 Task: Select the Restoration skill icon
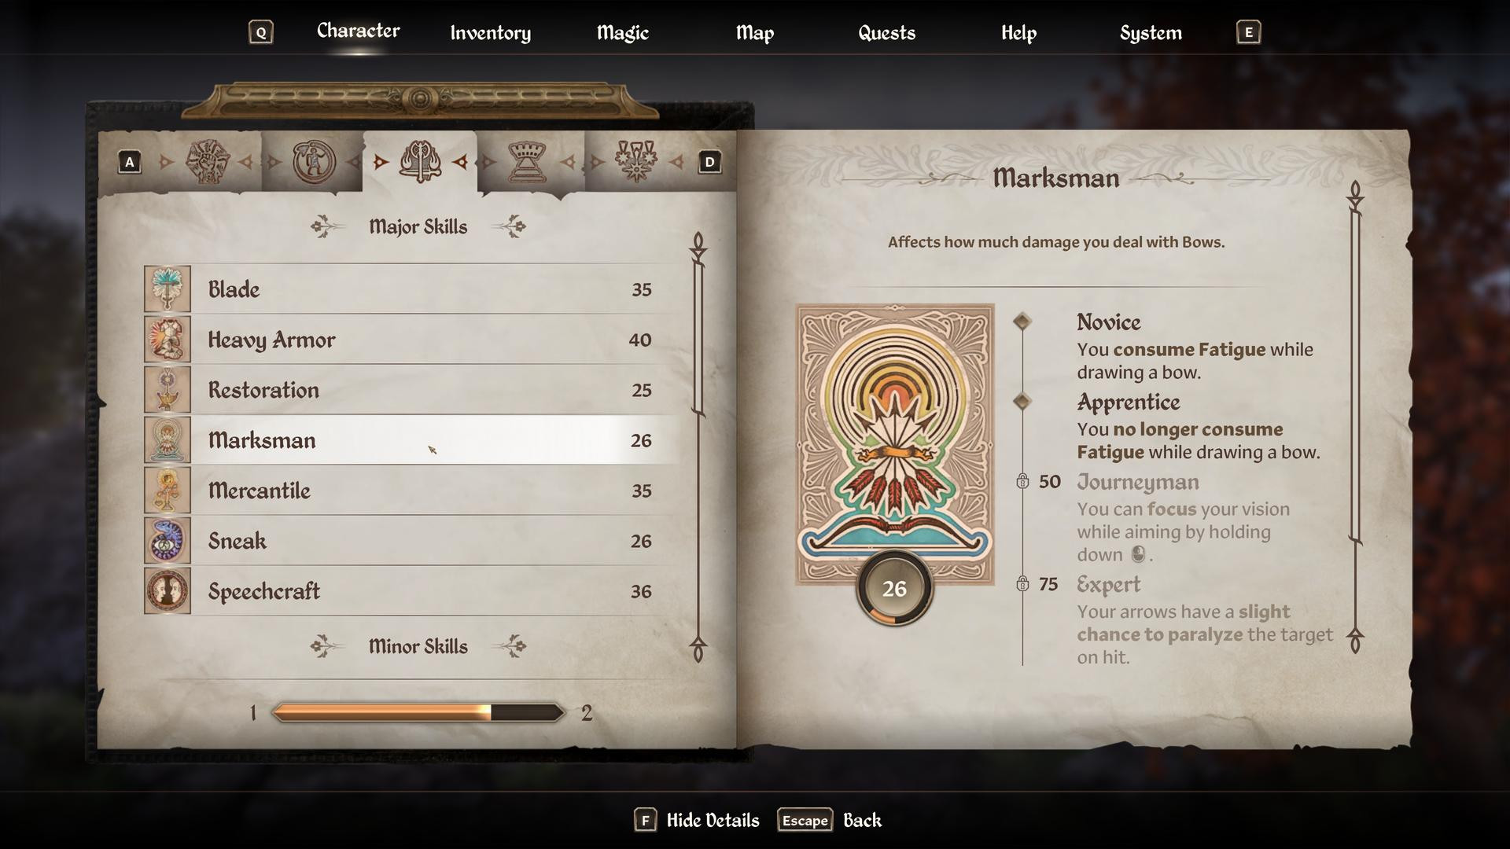pyautogui.click(x=168, y=390)
